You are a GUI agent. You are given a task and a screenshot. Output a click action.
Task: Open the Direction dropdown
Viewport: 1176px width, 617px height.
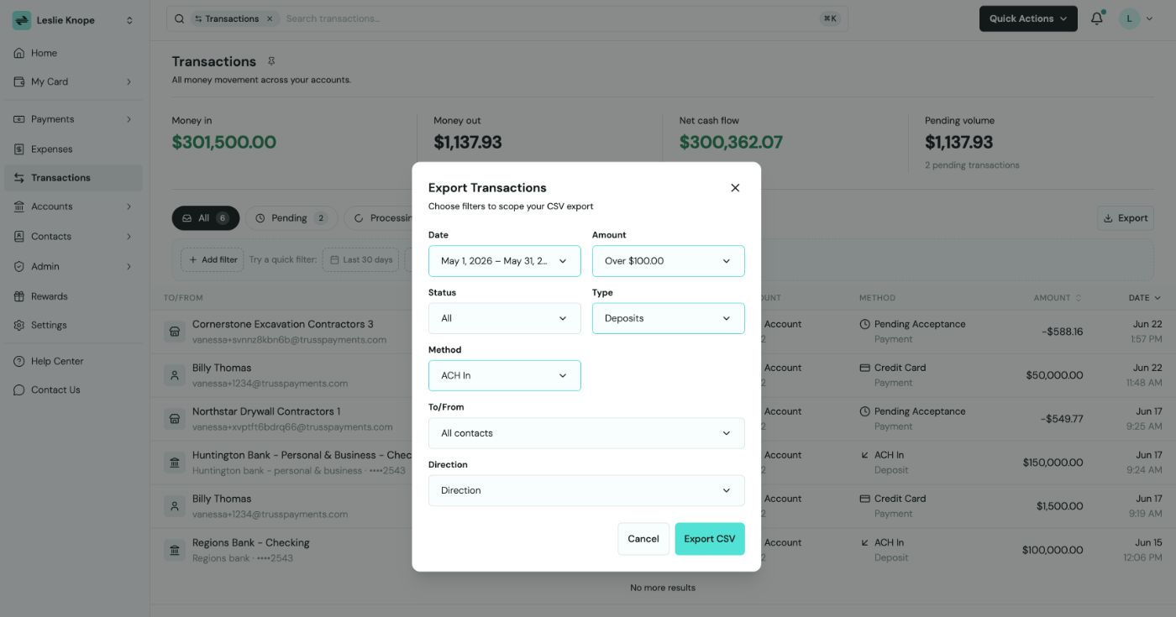(586, 490)
